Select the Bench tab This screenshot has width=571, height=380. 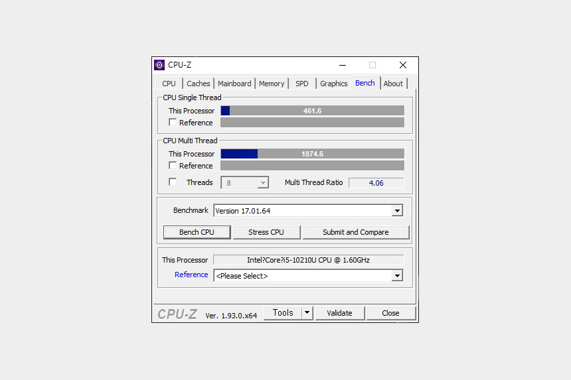pyautogui.click(x=365, y=83)
